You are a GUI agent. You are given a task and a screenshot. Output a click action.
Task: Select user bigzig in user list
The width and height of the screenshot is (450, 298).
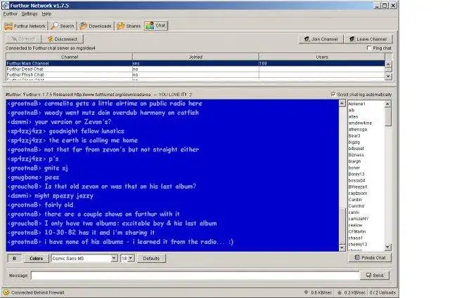[x=354, y=142]
